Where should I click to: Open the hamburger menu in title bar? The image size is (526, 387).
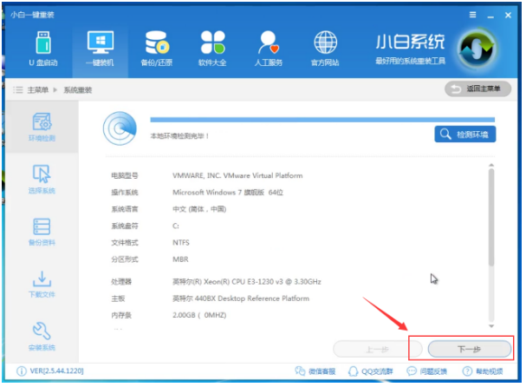[472, 15]
